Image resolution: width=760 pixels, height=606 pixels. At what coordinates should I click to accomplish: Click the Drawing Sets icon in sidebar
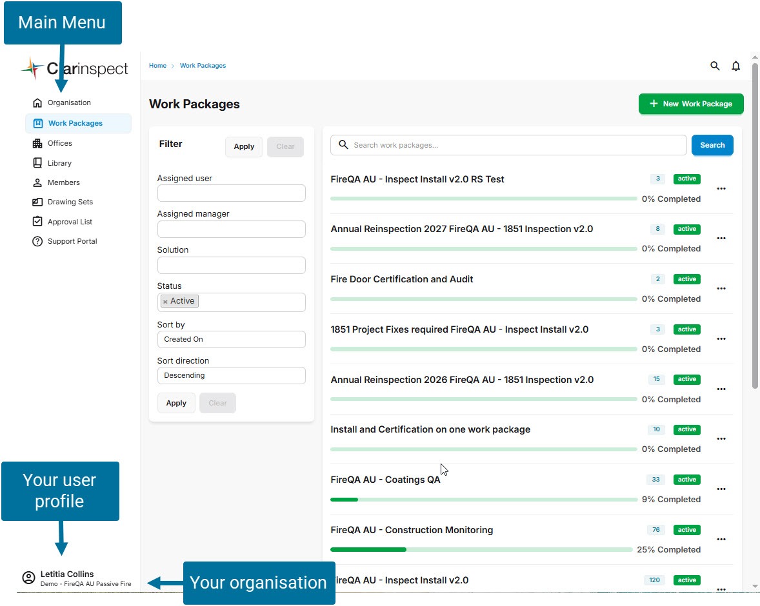(37, 202)
